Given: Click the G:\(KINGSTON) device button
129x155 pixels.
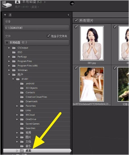Looking at the screenshot, I should tap(37, 28).
